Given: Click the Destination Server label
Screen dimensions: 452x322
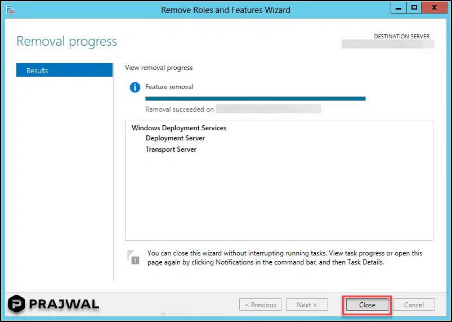Looking at the screenshot, I should [401, 37].
